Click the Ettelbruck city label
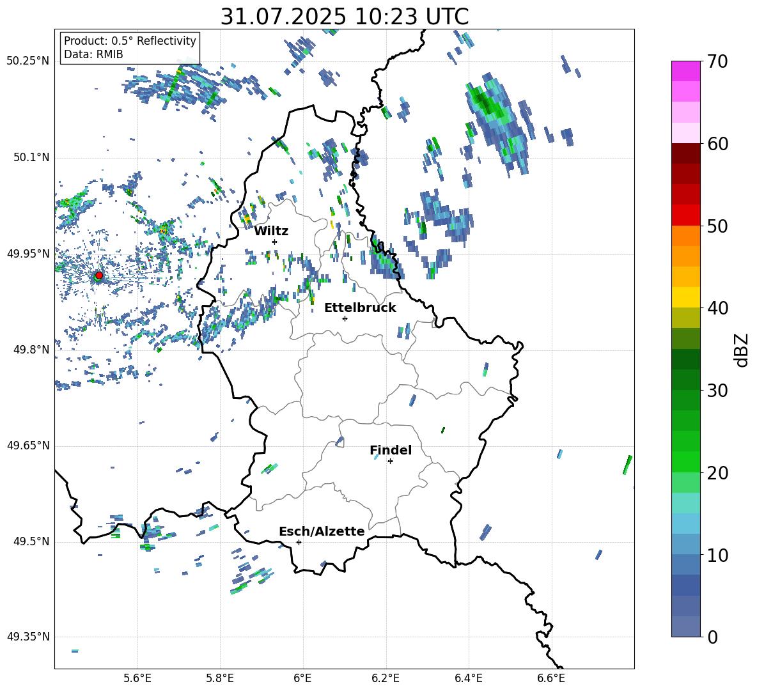757x691 pixels. click(360, 308)
